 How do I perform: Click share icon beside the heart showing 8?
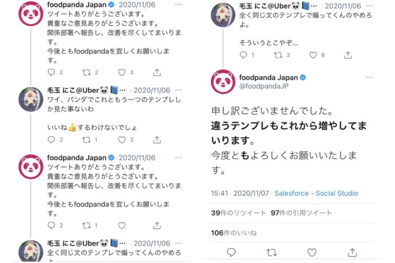[348, 55]
